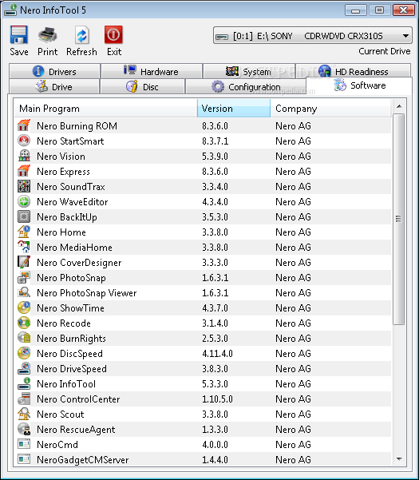Switch to the Drivers tab

55,71
